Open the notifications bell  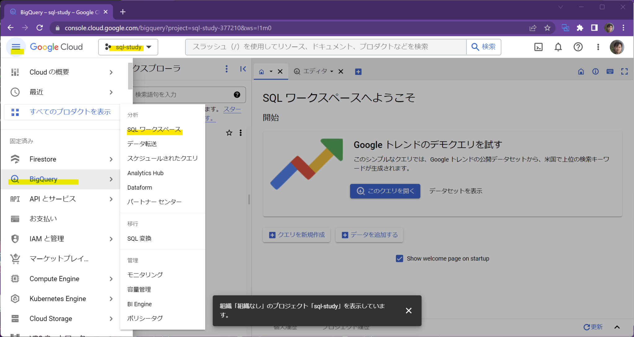pos(558,47)
